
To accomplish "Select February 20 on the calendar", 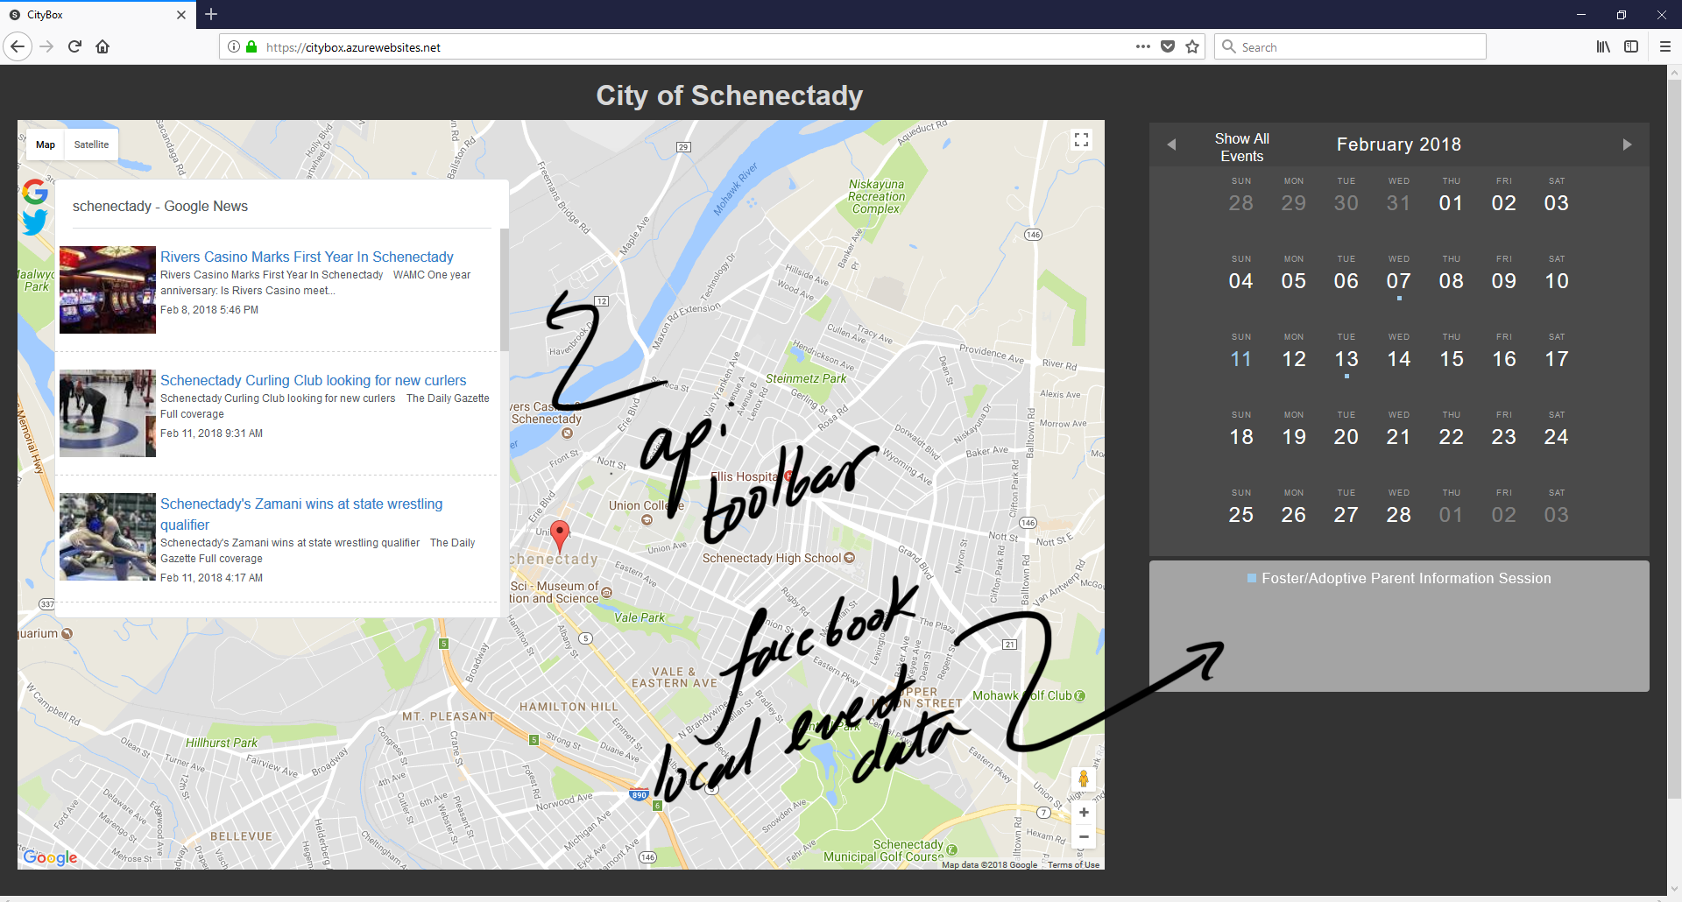I will (x=1346, y=436).
